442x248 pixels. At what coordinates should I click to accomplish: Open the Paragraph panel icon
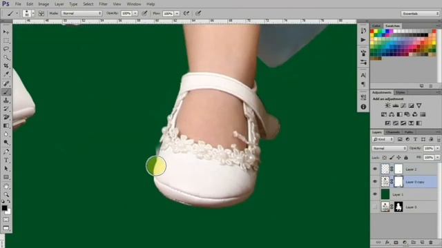363,84
